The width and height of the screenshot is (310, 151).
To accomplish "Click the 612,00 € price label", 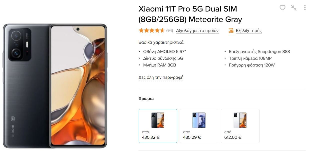I will pyautogui.click(x=233, y=137).
